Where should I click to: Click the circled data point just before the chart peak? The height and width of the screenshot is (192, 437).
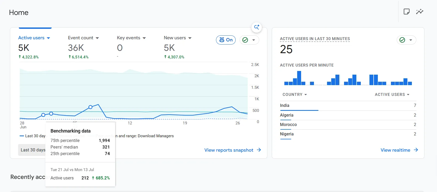pos(90,107)
